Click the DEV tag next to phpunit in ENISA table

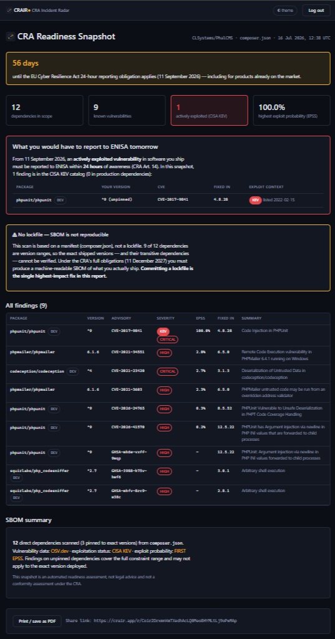[x=60, y=200]
